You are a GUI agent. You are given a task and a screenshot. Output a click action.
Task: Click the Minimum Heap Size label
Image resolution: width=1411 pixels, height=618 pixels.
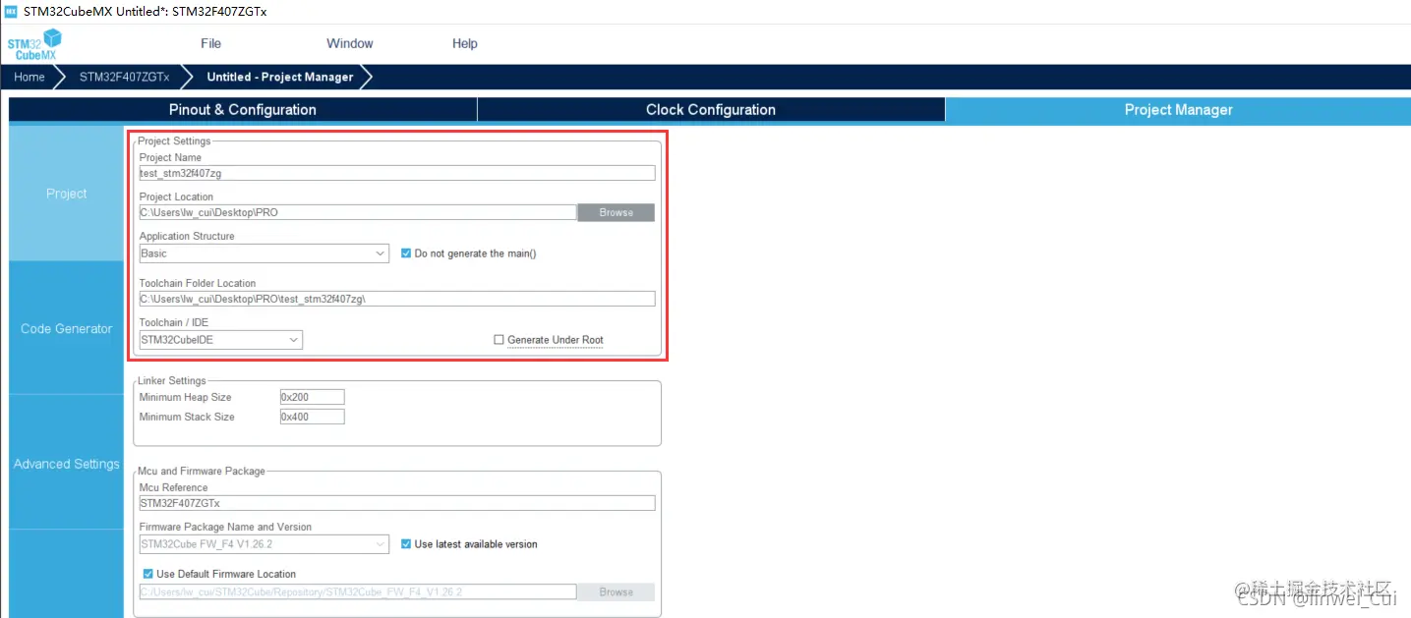coord(185,397)
